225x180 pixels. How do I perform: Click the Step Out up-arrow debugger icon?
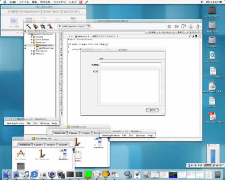coord(198,26)
